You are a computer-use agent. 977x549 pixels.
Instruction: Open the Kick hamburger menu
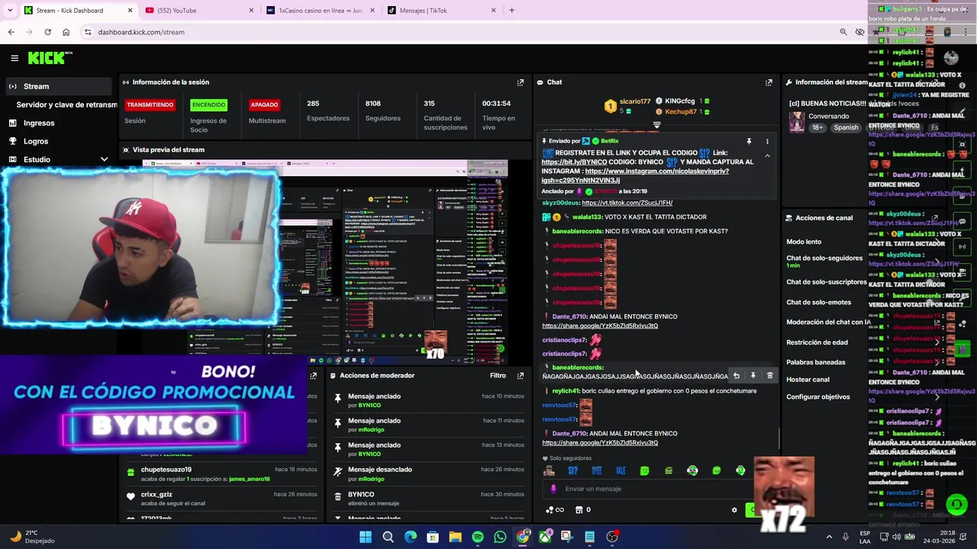tap(15, 58)
